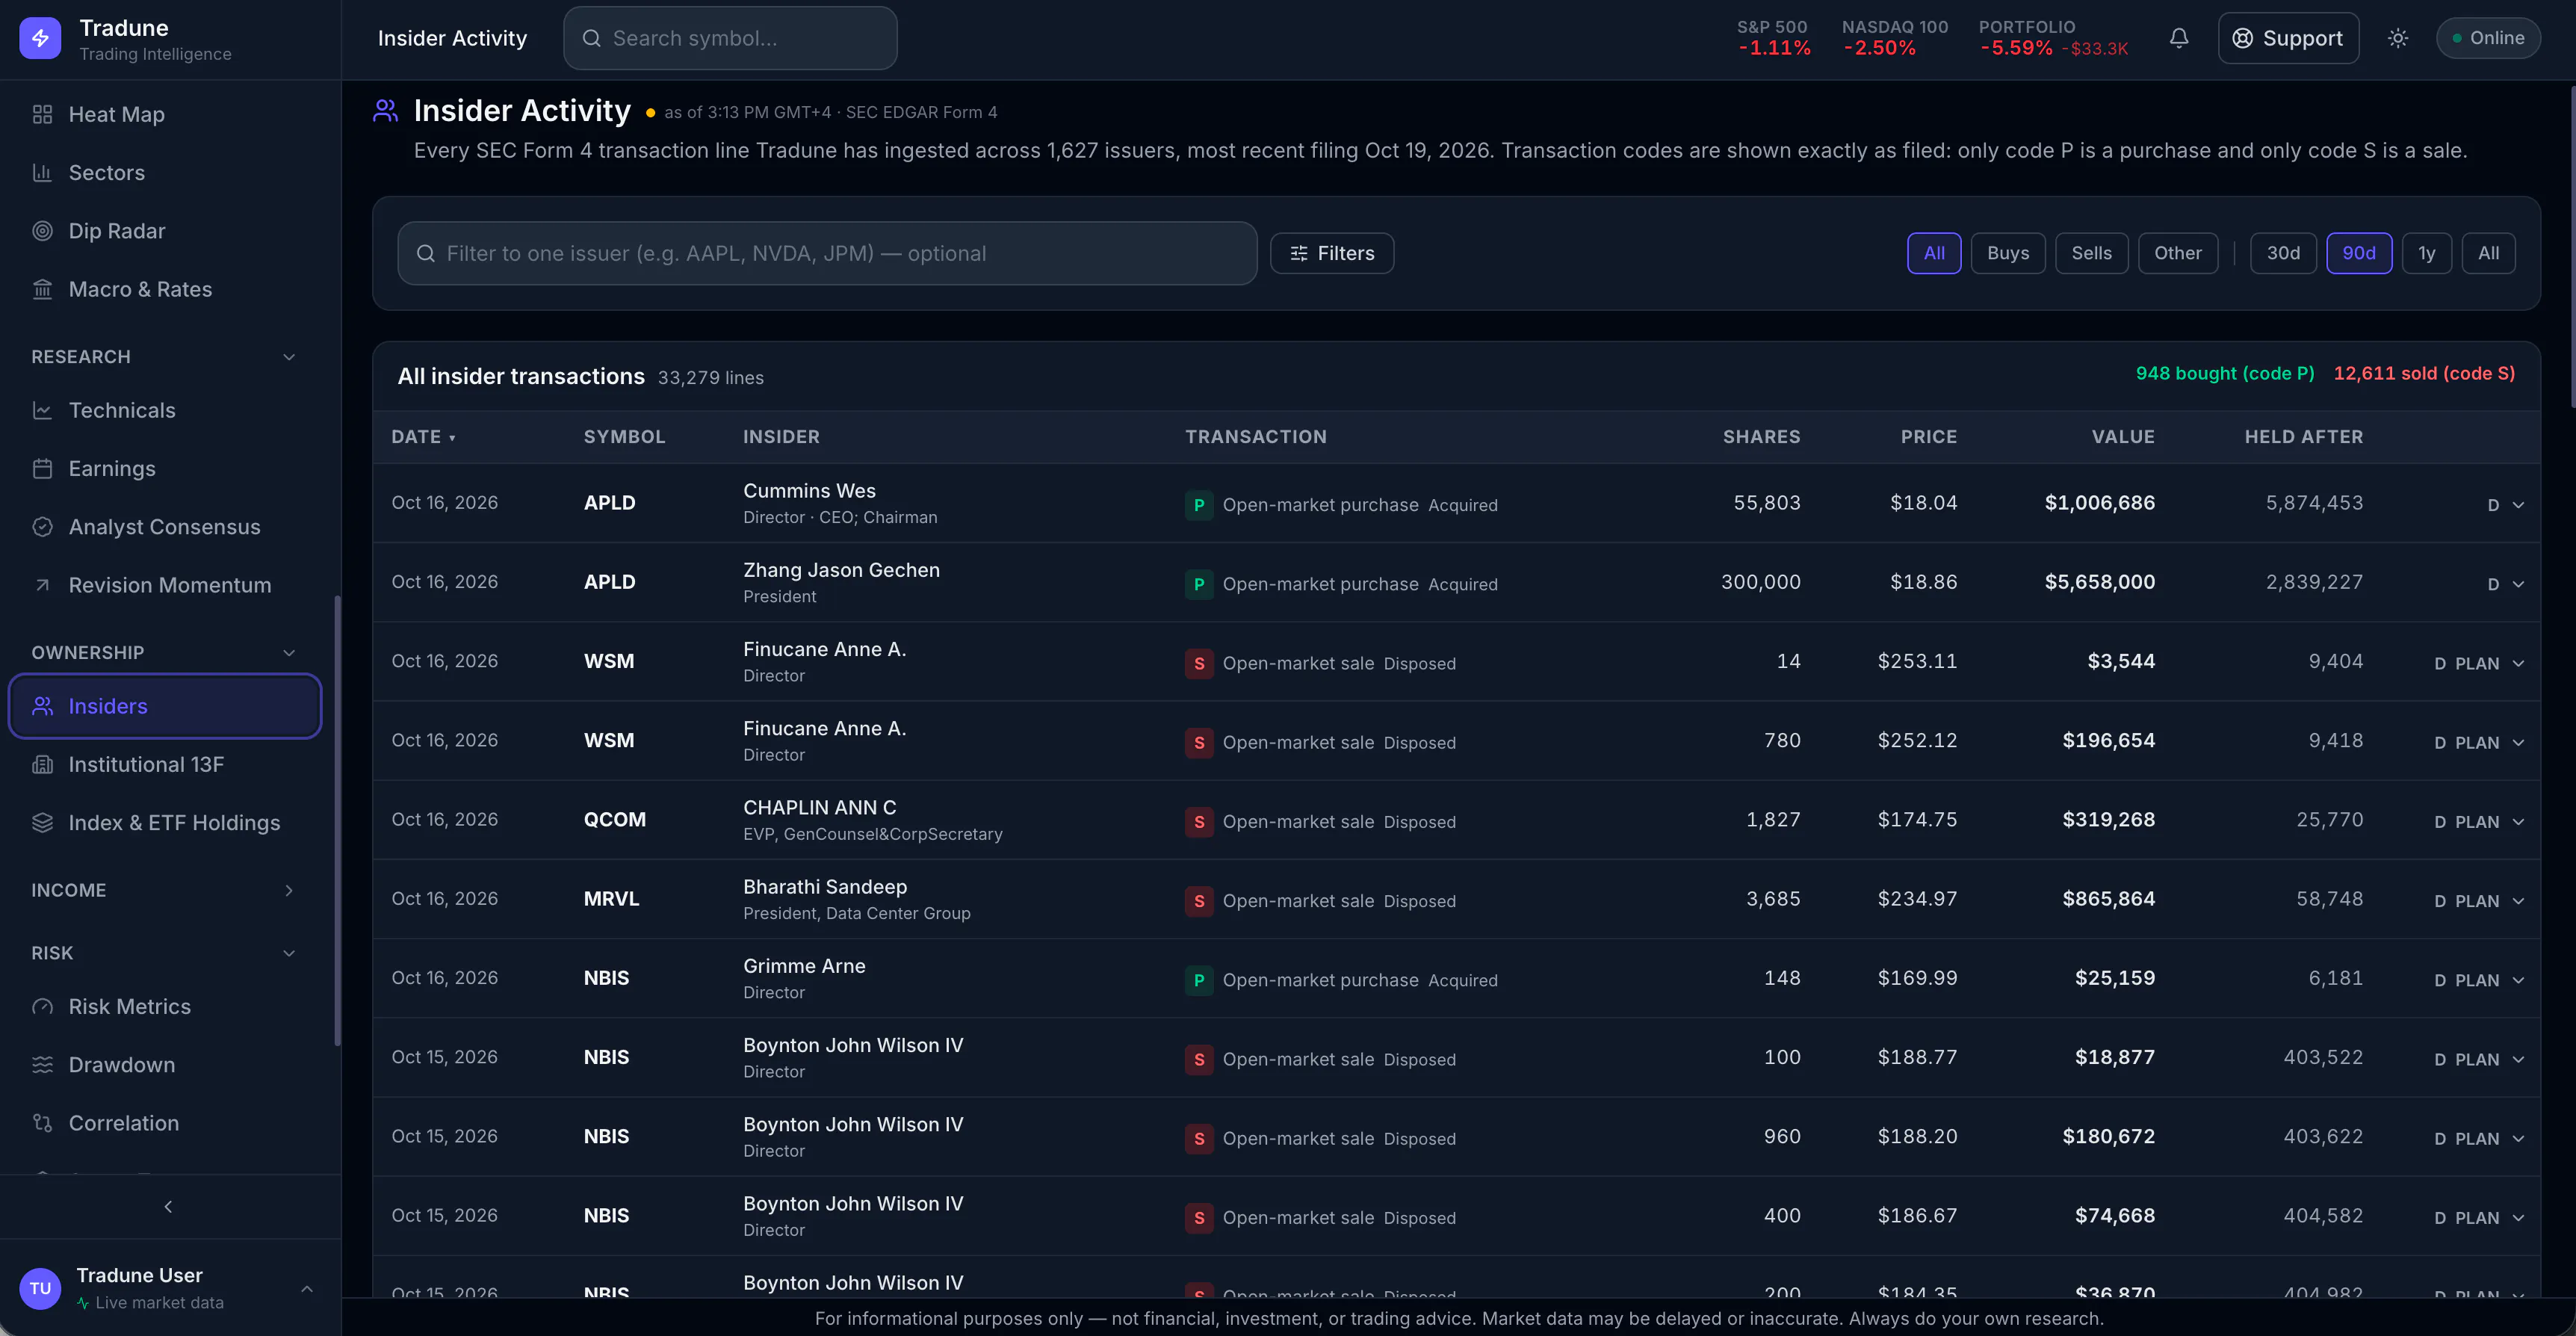2576x1336 pixels.
Task: Select the 90d time range
Action: click(x=2358, y=253)
